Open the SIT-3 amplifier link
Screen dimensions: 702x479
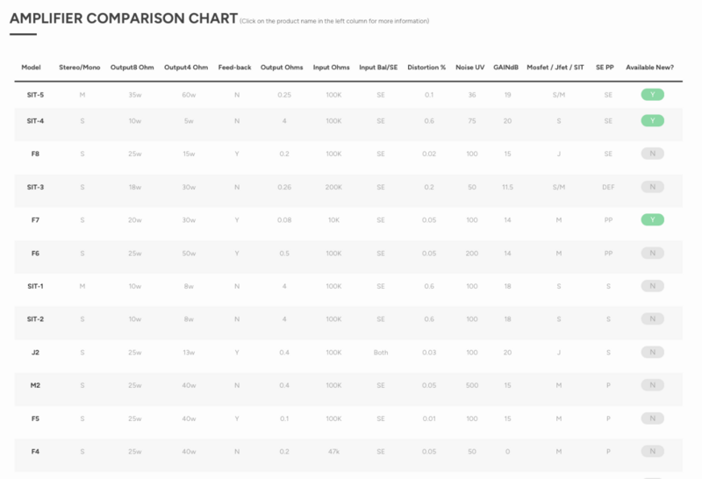(x=35, y=187)
